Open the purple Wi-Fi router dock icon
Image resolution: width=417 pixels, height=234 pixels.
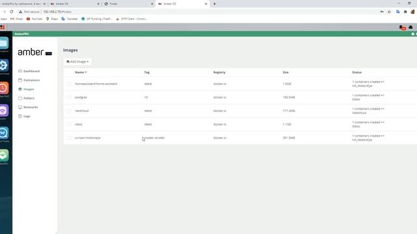click(4, 110)
